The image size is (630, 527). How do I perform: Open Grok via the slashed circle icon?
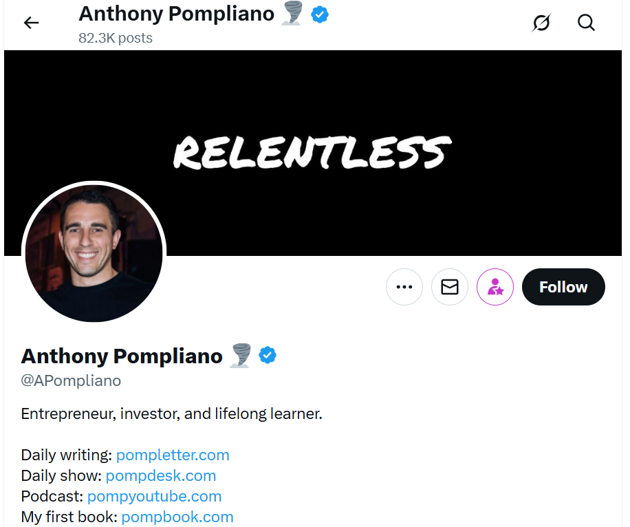point(542,23)
